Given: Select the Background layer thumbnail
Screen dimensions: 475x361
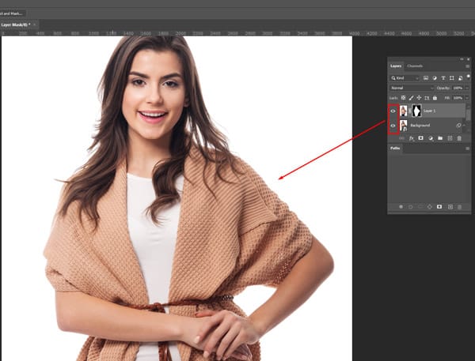Looking at the screenshot, I should [403, 126].
